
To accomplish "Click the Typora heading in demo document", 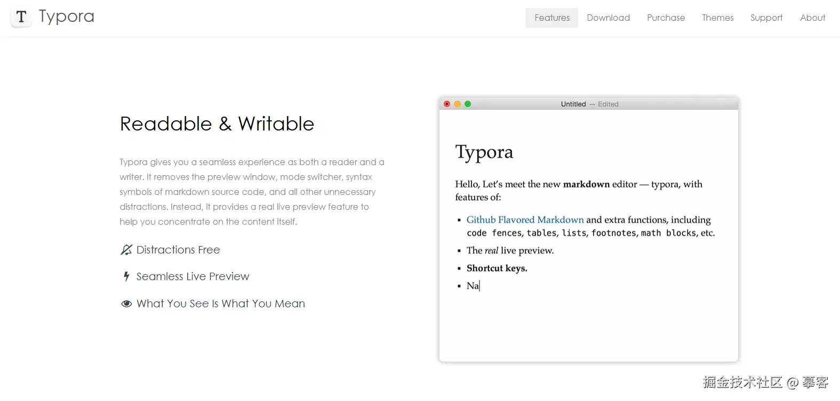I will [484, 152].
